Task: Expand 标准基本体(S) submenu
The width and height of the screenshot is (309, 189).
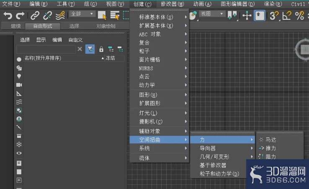Action: (160, 17)
